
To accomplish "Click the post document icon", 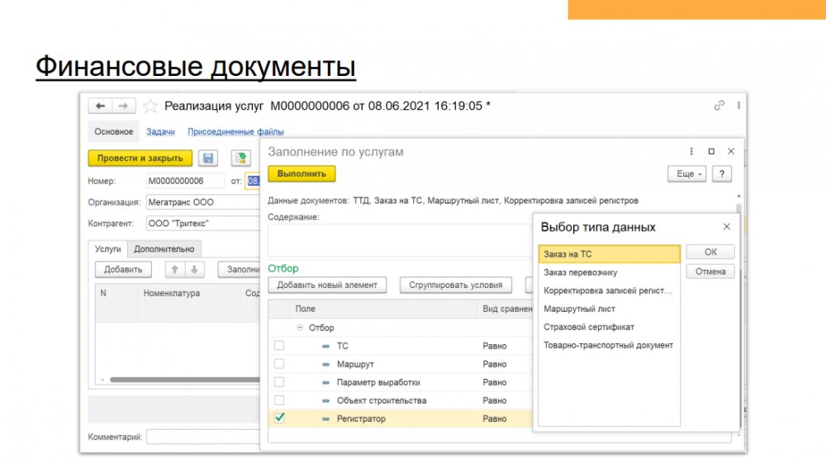I will 240,158.
